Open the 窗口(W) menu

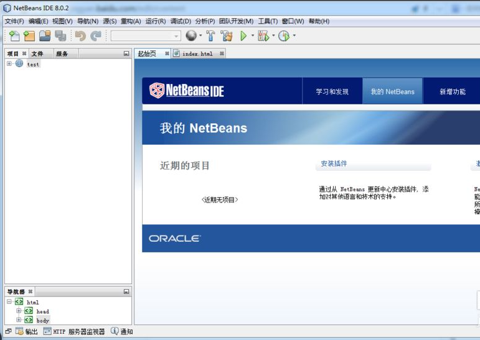pos(293,21)
